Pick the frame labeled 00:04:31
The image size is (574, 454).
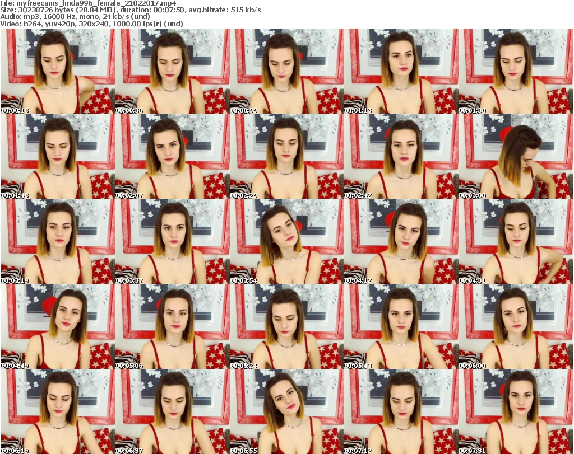click(515, 242)
